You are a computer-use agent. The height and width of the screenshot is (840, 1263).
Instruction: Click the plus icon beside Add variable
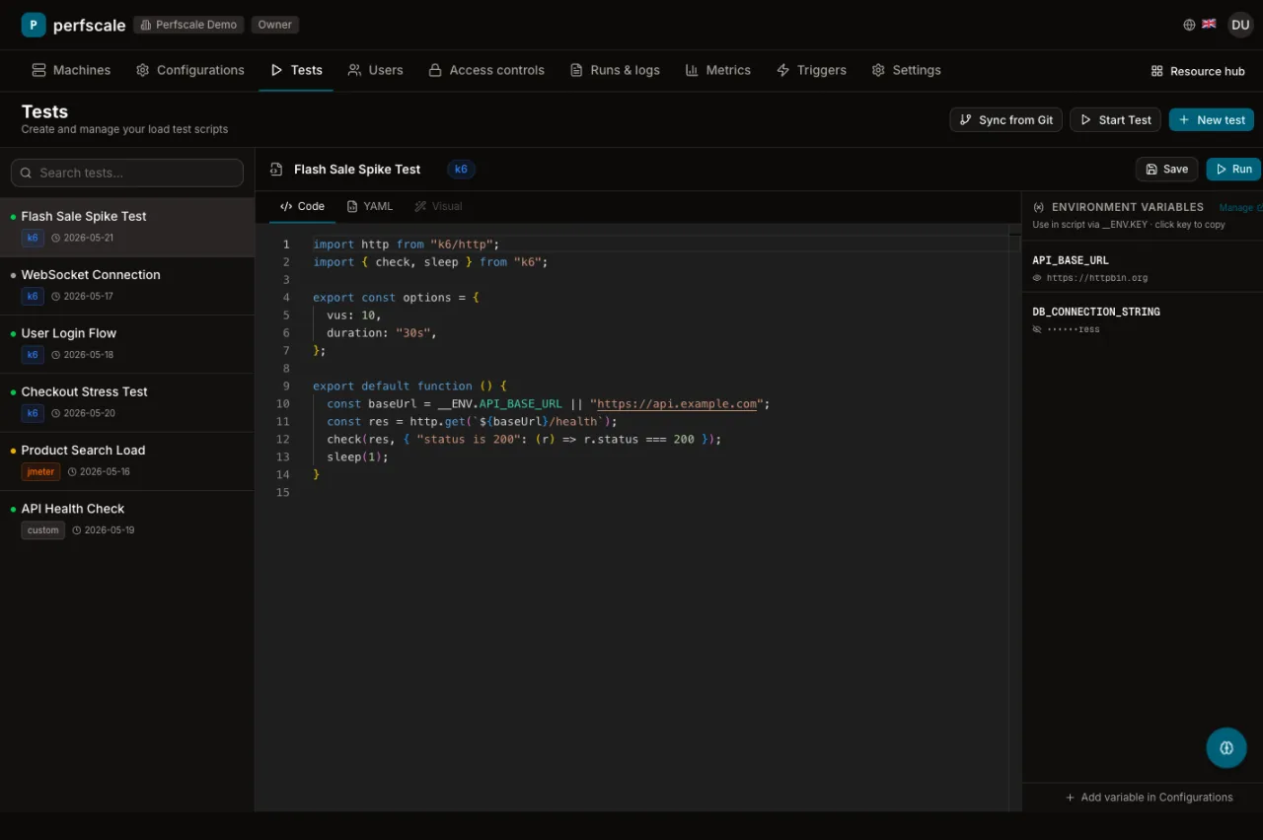click(x=1071, y=798)
